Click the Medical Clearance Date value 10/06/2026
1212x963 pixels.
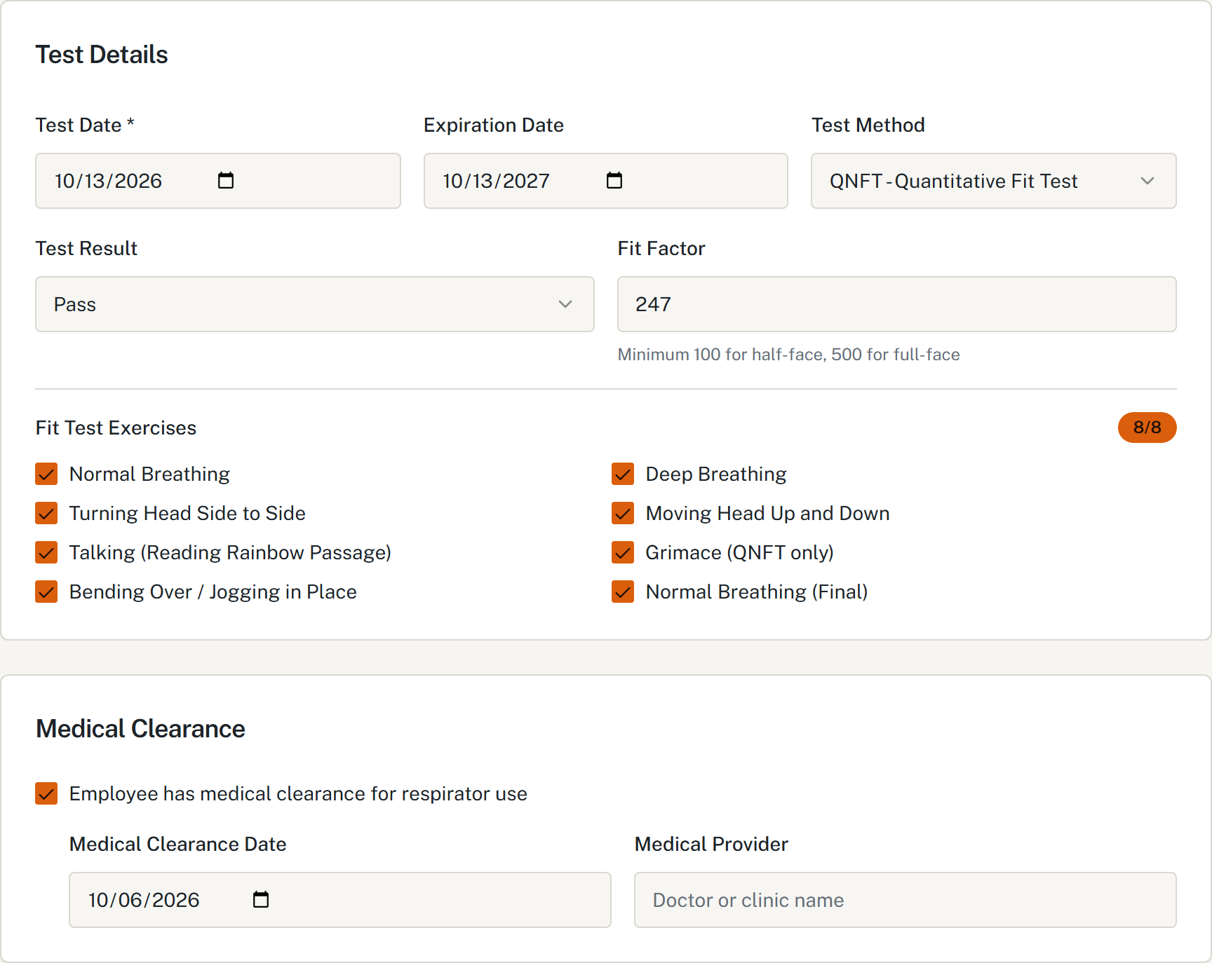(x=144, y=900)
